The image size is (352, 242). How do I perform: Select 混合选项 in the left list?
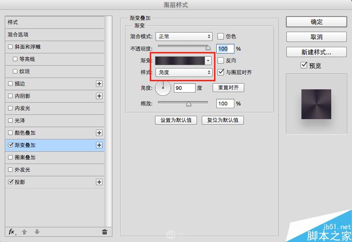55,35
